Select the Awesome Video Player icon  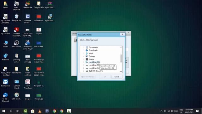tap(28, 45)
